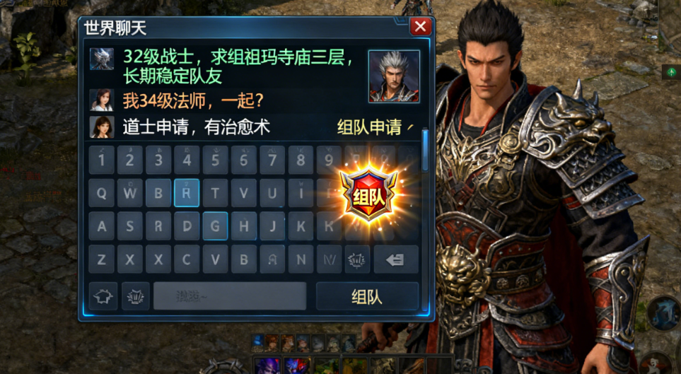The image size is (681, 374).
Task: Click the Taoist player's avatar on the 道士申请 message
Action: tap(102, 127)
